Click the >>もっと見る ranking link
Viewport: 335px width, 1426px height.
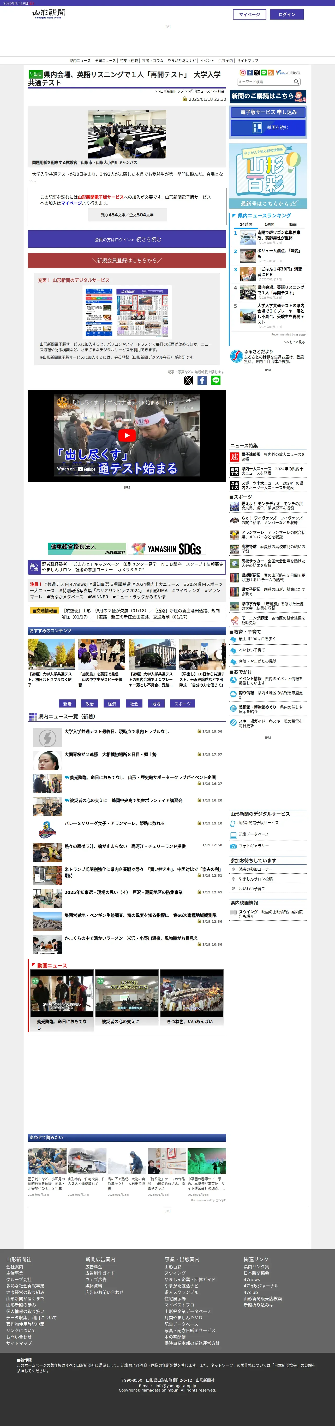(x=295, y=342)
